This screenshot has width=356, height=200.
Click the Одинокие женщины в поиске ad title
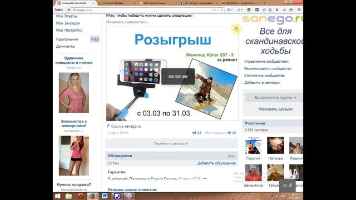[x=74, y=61]
